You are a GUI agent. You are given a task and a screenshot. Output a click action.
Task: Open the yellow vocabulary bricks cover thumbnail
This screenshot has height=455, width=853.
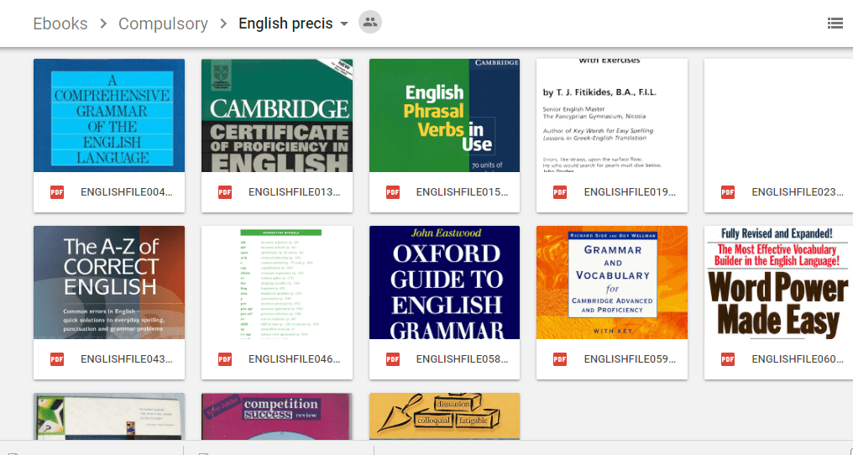click(x=444, y=416)
